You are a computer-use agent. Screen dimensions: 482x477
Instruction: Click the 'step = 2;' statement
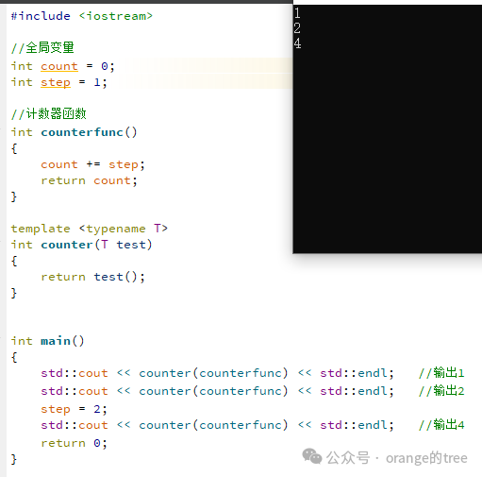pos(74,409)
